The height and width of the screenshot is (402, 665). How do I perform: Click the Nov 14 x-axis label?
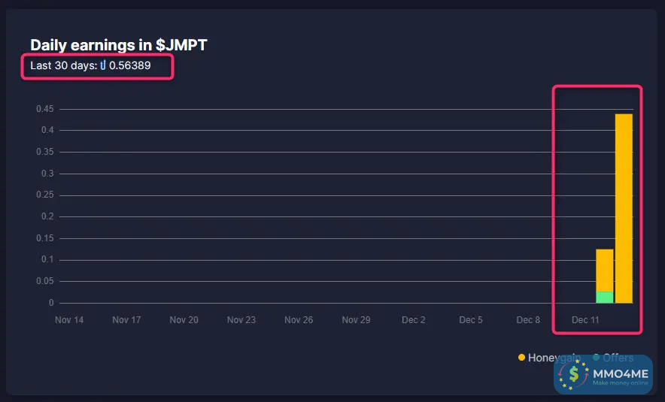pos(69,320)
